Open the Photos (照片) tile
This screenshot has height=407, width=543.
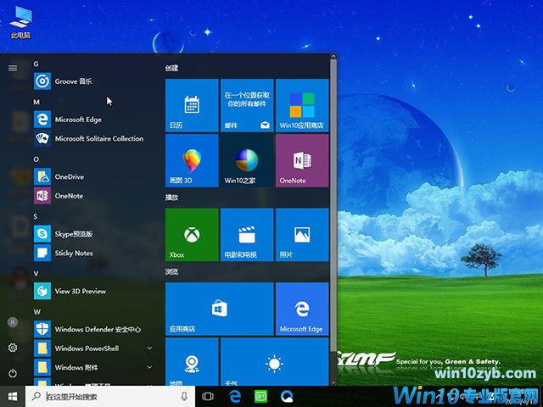(301, 234)
